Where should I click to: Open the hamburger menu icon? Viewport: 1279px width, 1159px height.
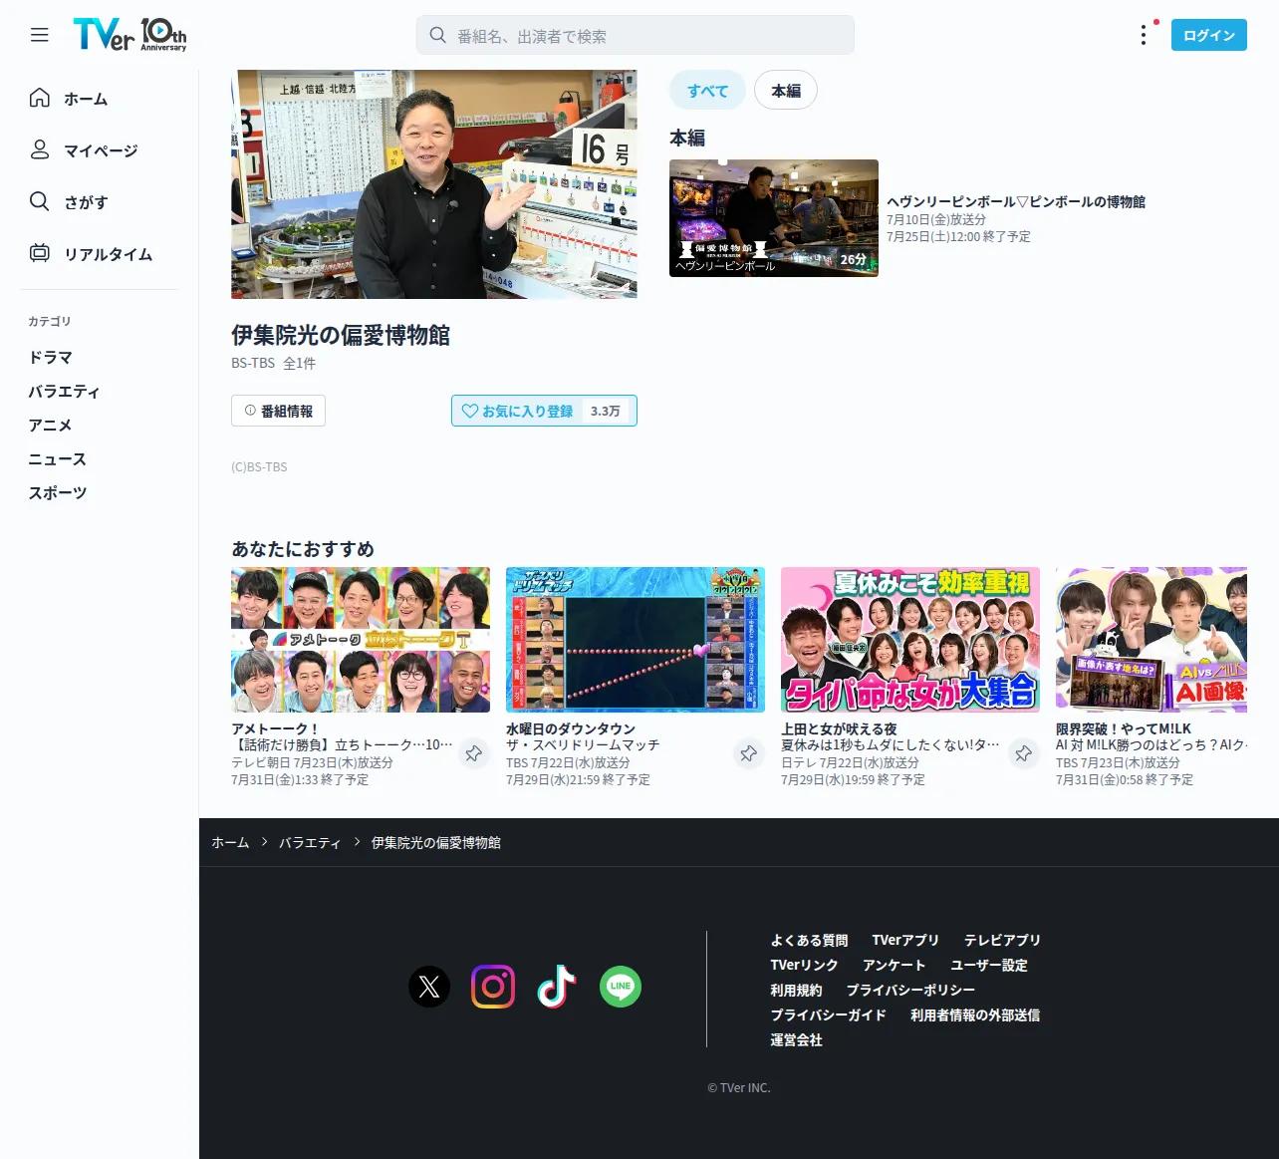pos(40,35)
